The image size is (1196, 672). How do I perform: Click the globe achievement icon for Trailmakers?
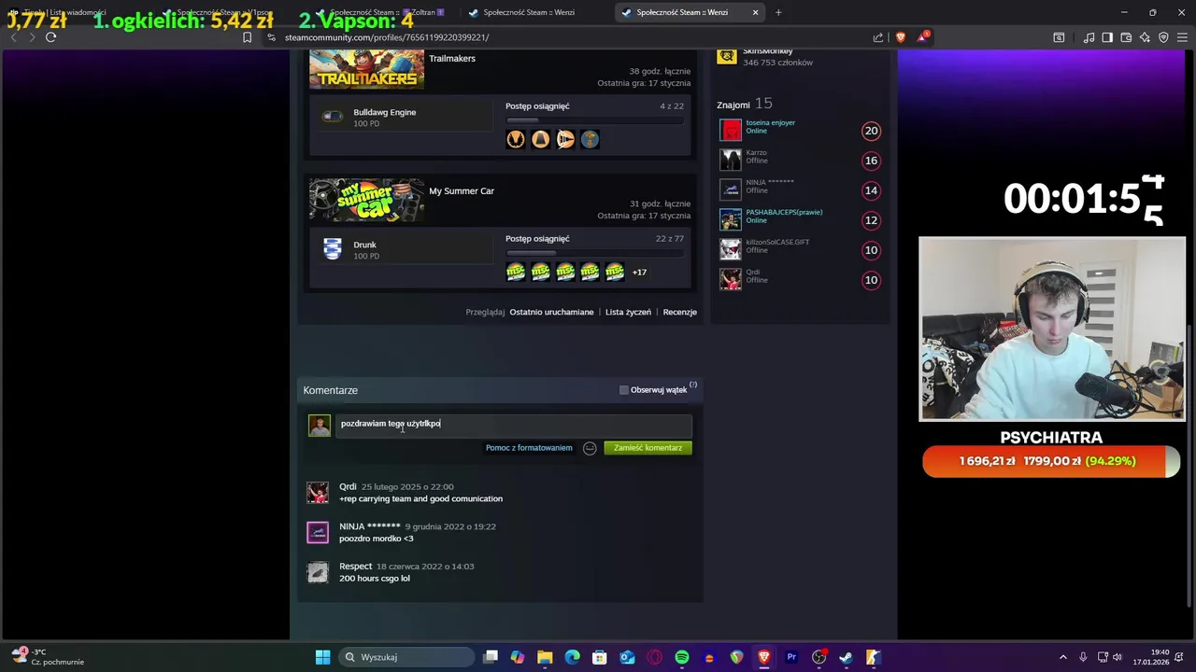(x=590, y=139)
